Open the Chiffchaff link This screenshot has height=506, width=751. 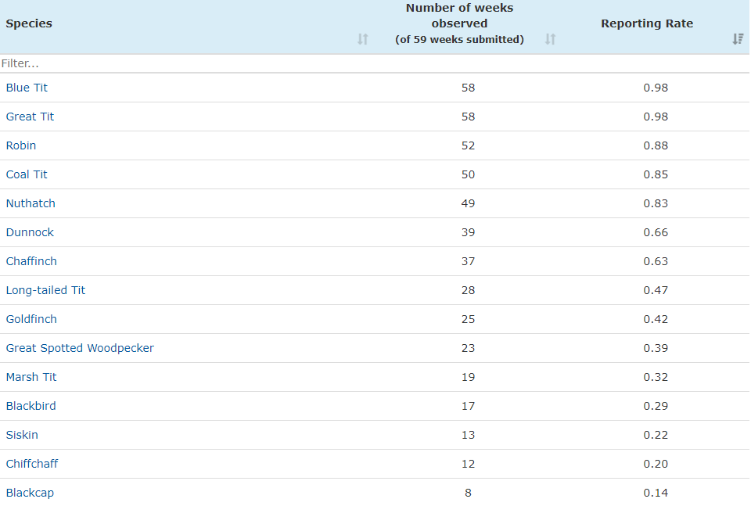[32, 464]
